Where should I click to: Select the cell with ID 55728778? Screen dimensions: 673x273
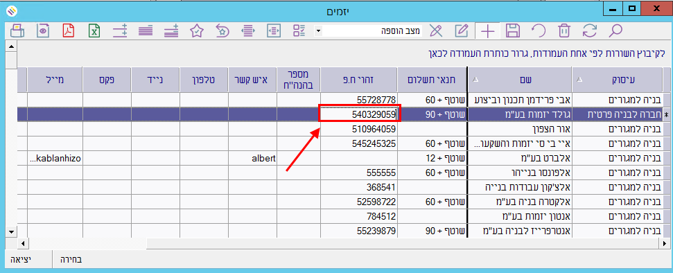coord(359,100)
